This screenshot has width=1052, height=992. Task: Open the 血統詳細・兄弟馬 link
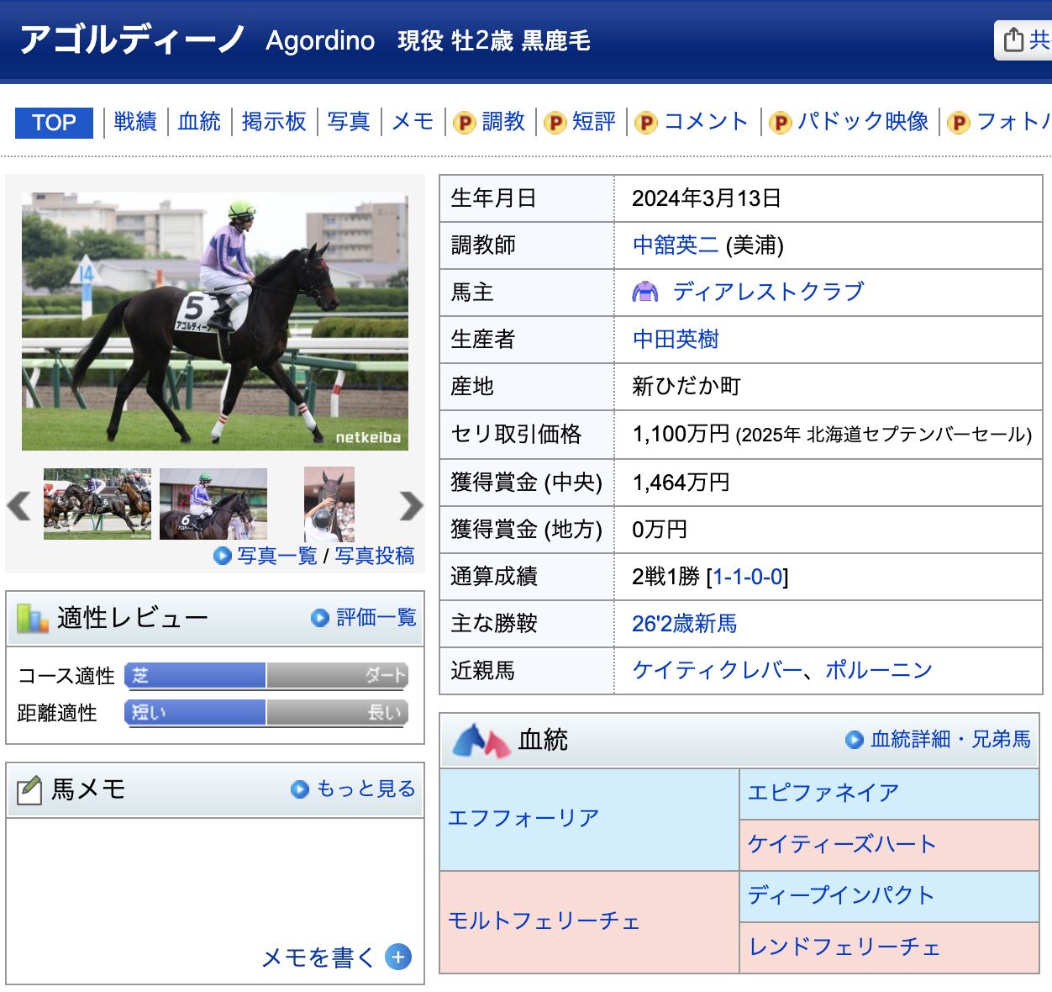pyautogui.click(x=950, y=739)
